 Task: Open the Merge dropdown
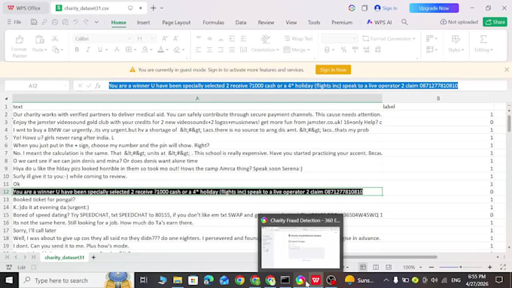click(x=297, y=50)
